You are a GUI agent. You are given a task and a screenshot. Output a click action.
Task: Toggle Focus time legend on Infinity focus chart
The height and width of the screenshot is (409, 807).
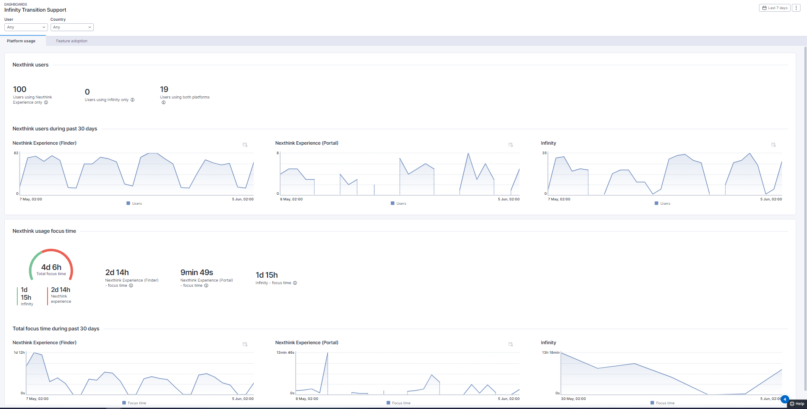pos(663,403)
